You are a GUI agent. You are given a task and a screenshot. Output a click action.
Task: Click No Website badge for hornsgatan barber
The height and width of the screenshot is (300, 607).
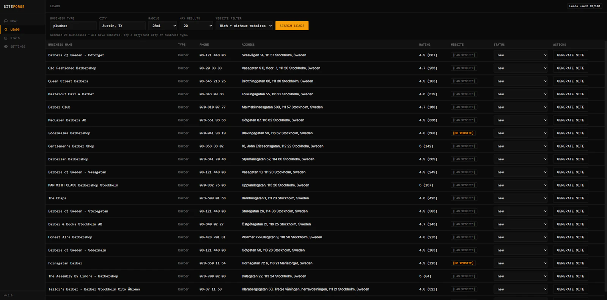tap(463, 263)
